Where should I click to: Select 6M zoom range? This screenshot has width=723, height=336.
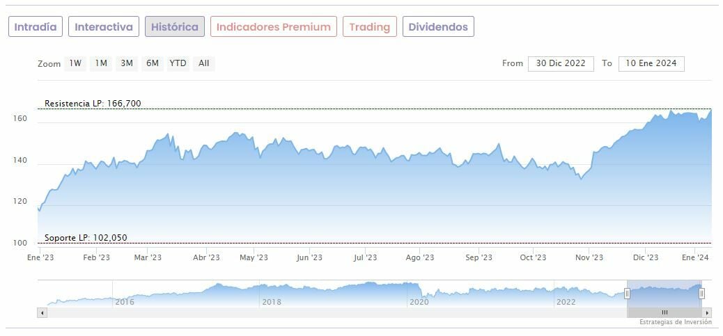tap(153, 63)
